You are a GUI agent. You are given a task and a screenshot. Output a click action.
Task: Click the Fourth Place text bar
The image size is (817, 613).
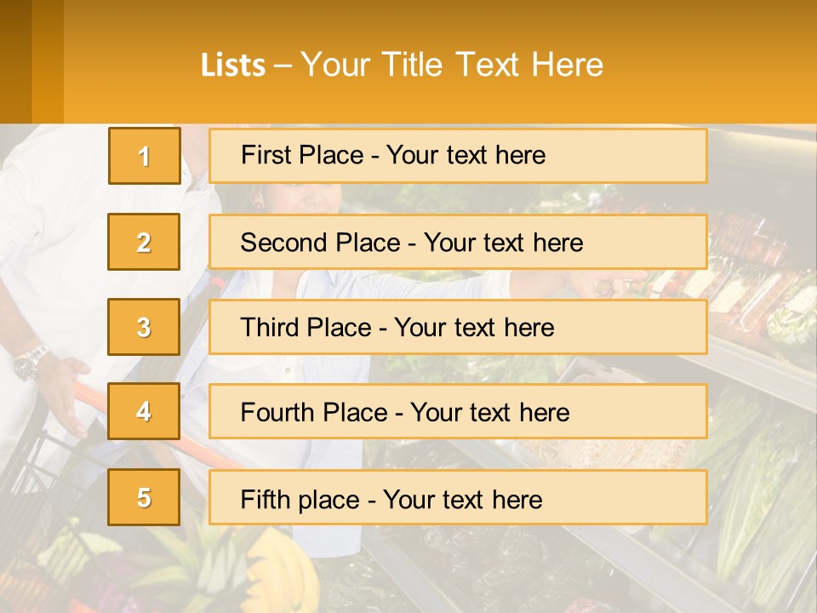pos(458,411)
